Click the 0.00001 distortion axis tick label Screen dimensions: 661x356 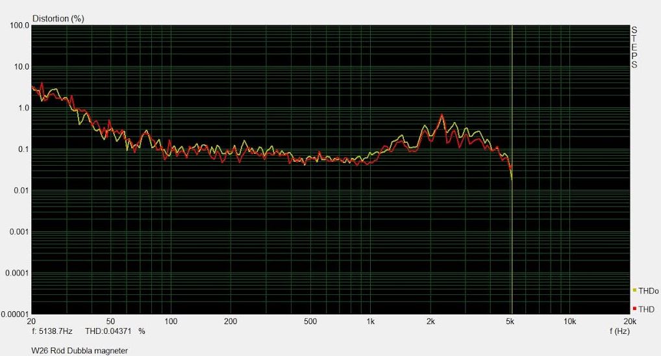coord(16,314)
